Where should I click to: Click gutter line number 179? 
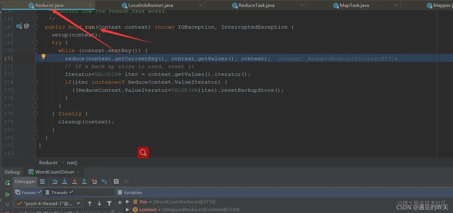[x=9, y=122]
